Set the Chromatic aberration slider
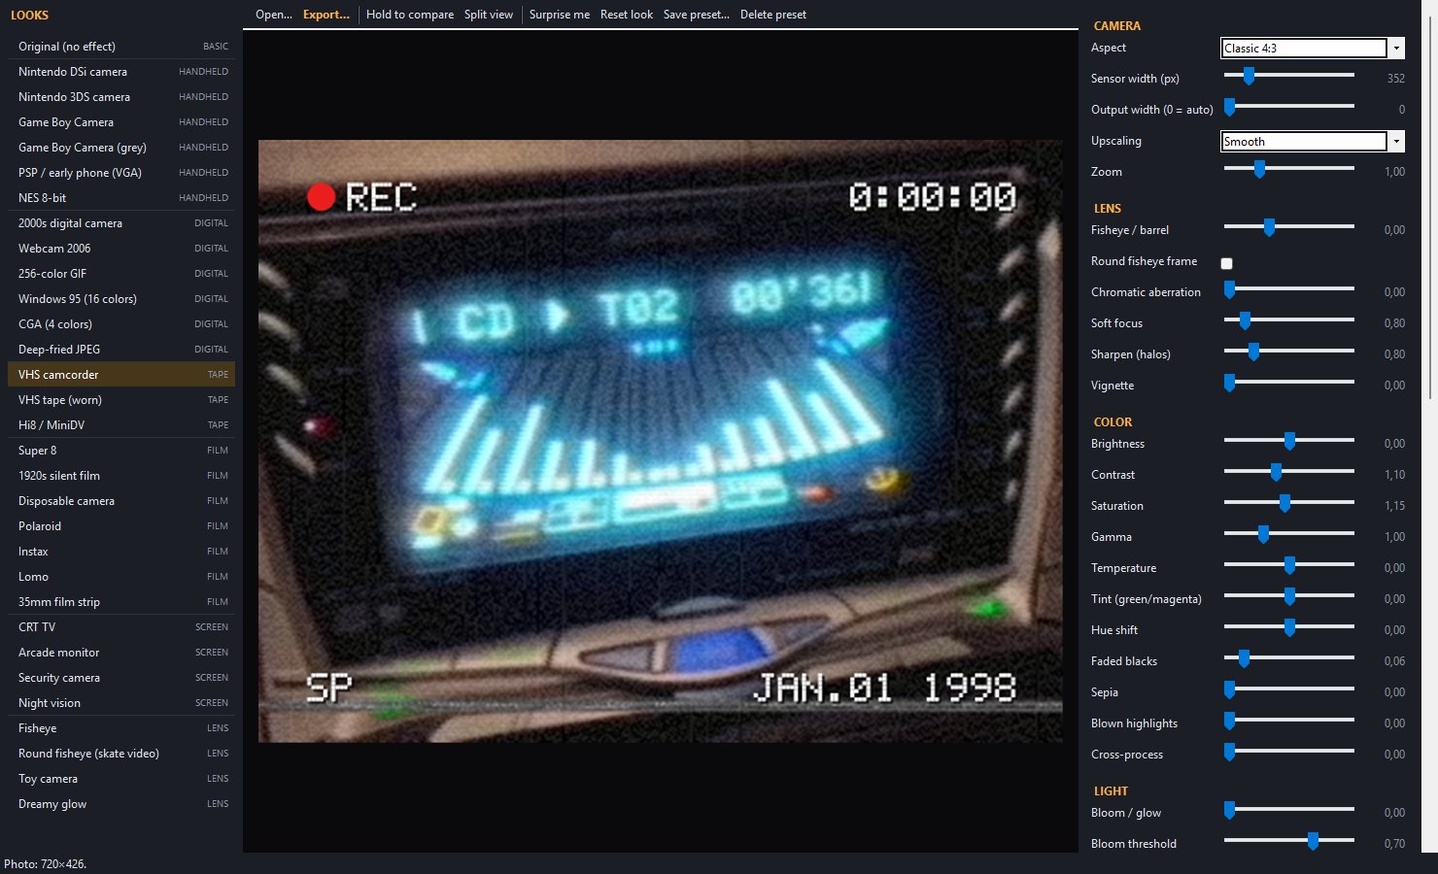1438x874 pixels. coord(1288,289)
